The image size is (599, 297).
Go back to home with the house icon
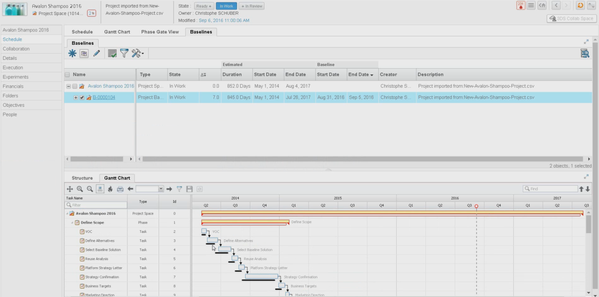(x=542, y=5)
